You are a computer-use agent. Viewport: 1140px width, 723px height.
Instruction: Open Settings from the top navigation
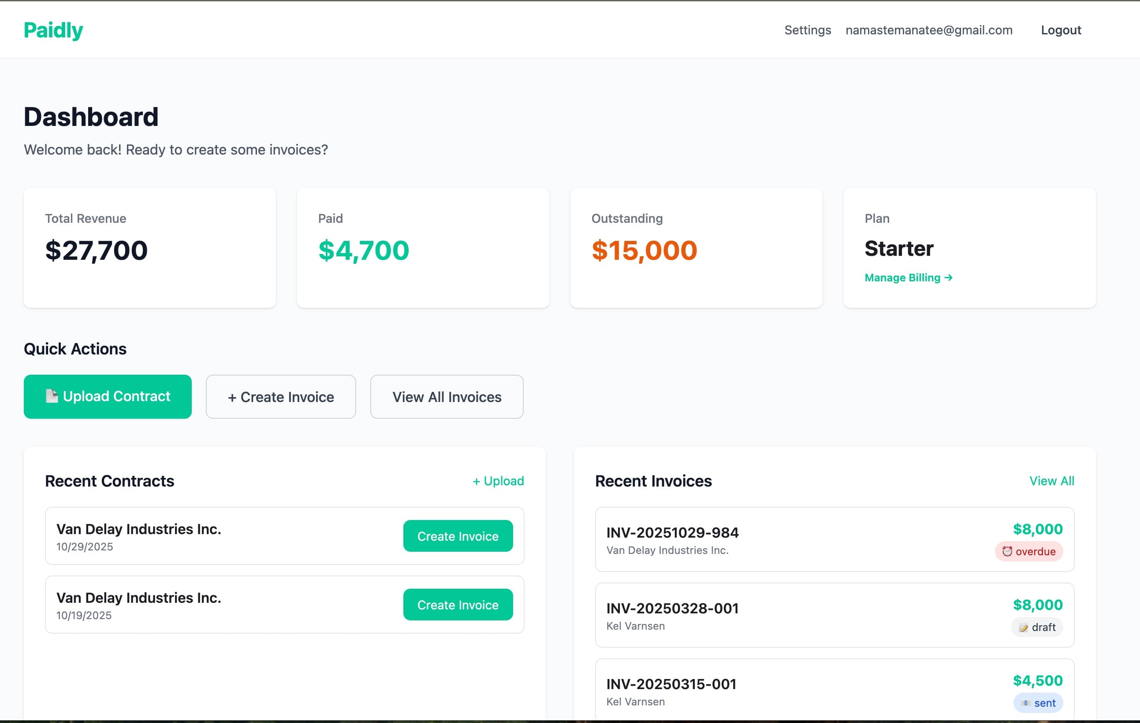808,30
